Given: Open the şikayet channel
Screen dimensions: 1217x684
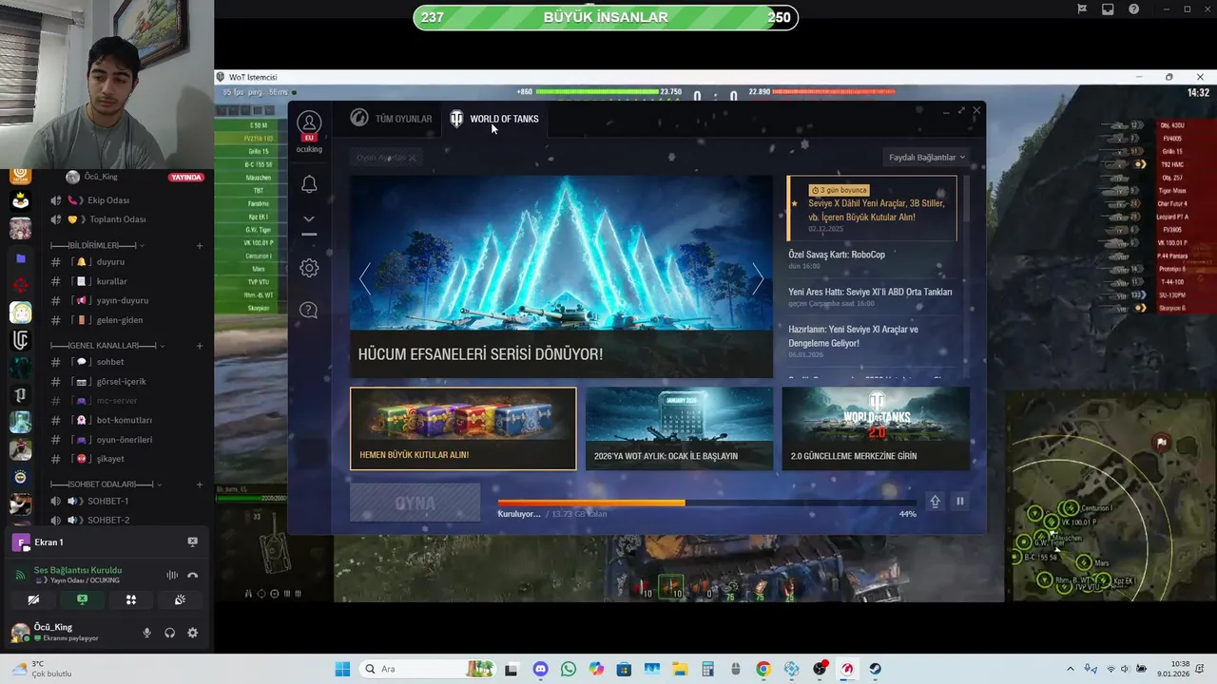Looking at the screenshot, I should pyautogui.click(x=110, y=459).
